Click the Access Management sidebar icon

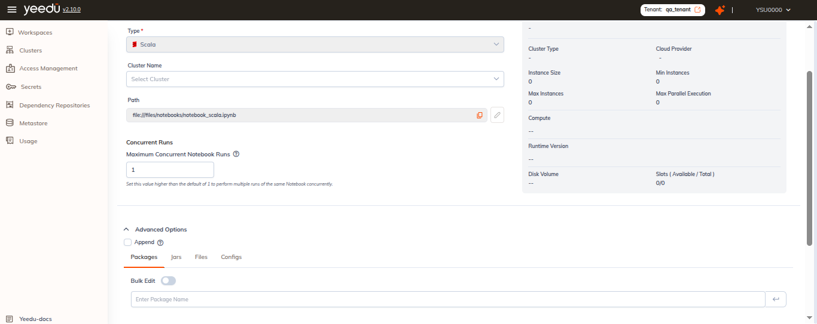10,68
